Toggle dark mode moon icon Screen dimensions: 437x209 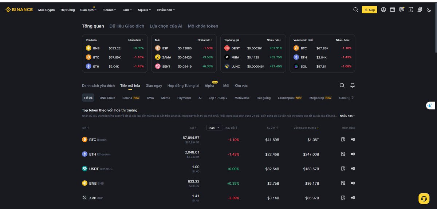point(429,10)
